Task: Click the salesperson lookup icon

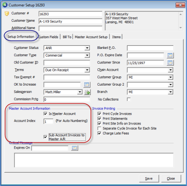Action: (87, 92)
